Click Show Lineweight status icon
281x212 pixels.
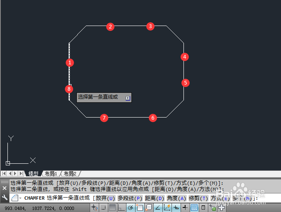point(185,208)
